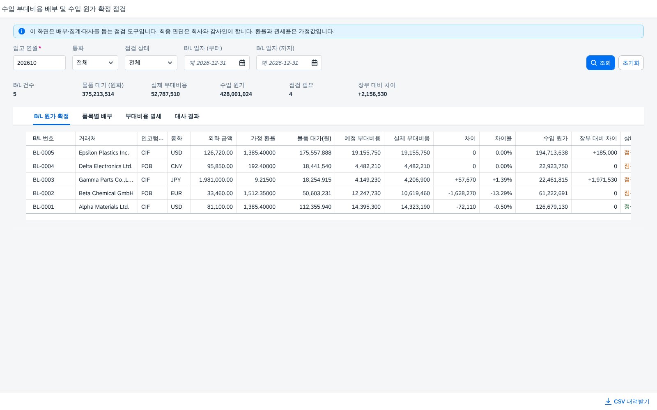Click the 장부 대비 차이 column header
Viewport: 657px width, 410px height.
(x=596, y=139)
